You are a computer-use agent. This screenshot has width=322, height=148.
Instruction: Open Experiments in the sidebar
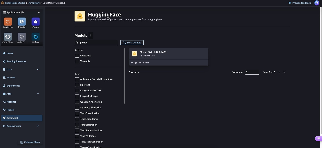[x=22, y=86]
